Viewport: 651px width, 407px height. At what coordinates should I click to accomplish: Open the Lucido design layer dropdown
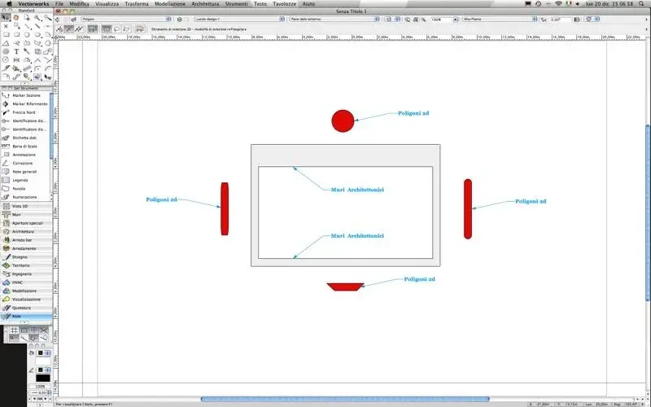[x=239, y=19]
